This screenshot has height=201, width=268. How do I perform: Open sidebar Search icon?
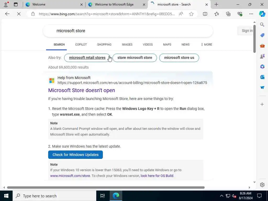(x=262, y=25)
